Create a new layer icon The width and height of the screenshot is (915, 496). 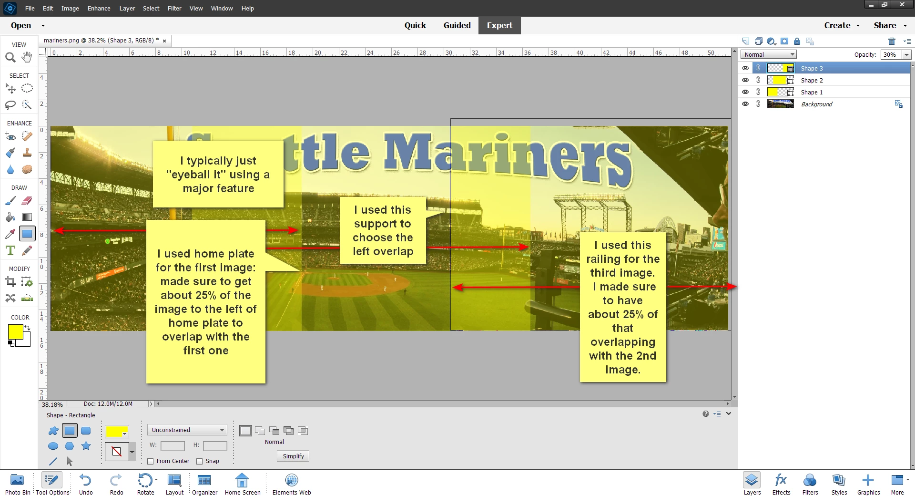(746, 41)
